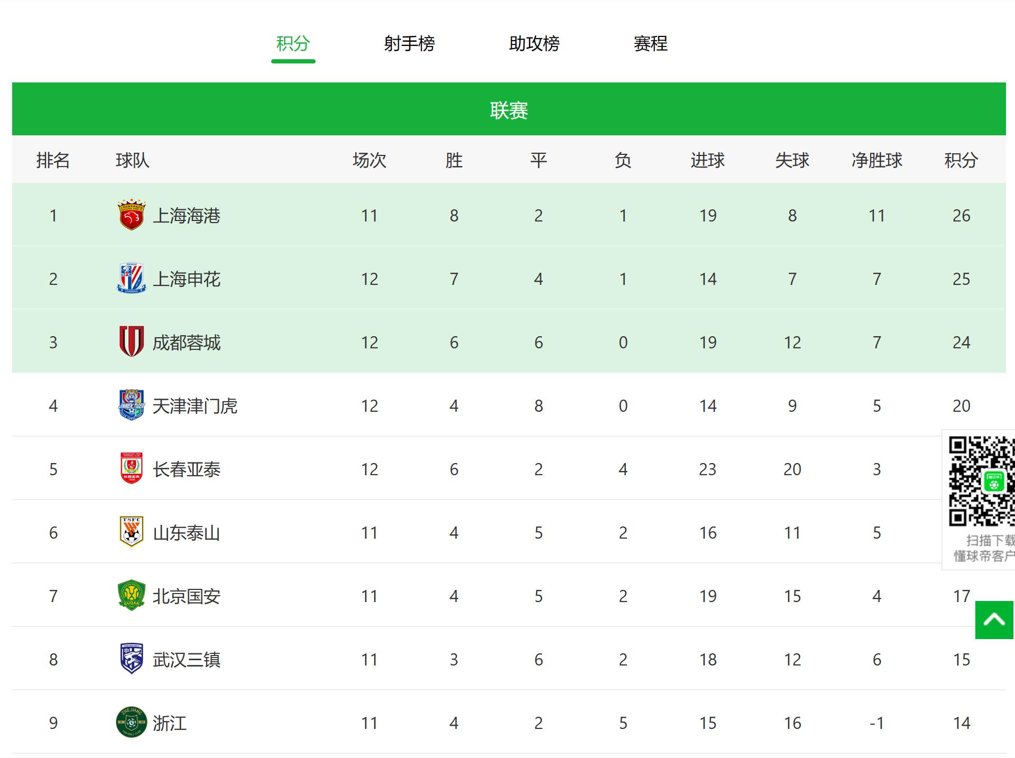1015x758 pixels.
Task: Click the green back-to-top arrow button
Action: (994, 620)
